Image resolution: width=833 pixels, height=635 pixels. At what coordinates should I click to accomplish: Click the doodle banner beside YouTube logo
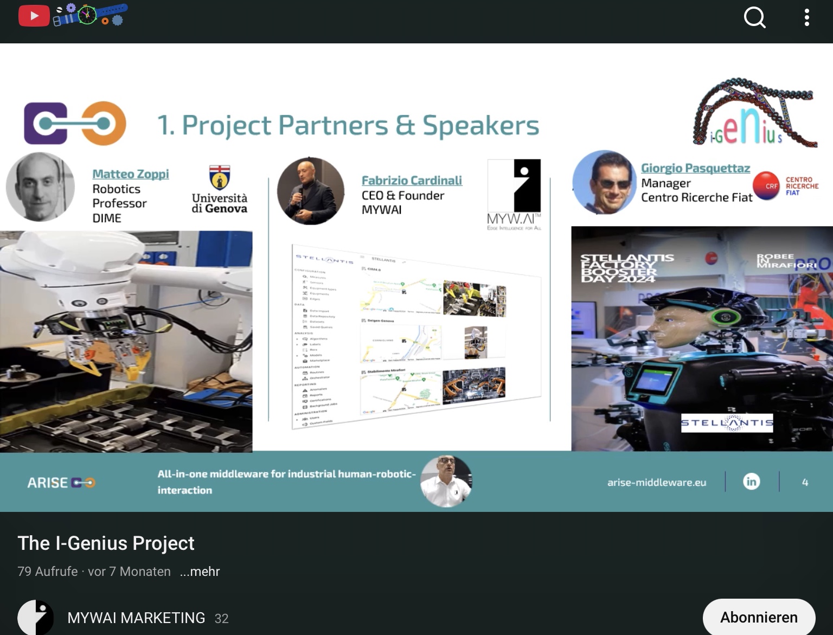click(x=90, y=15)
